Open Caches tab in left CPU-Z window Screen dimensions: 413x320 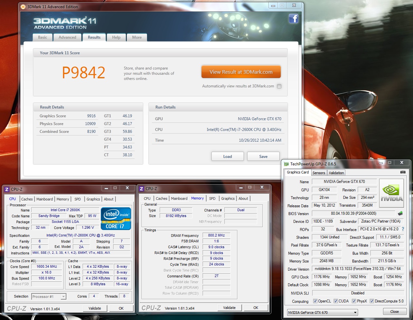pyautogui.click(x=27, y=199)
